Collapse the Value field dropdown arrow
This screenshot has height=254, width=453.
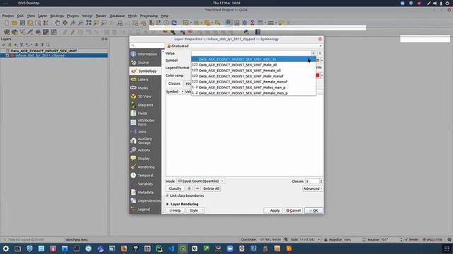pyautogui.click(x=313, y=54)
